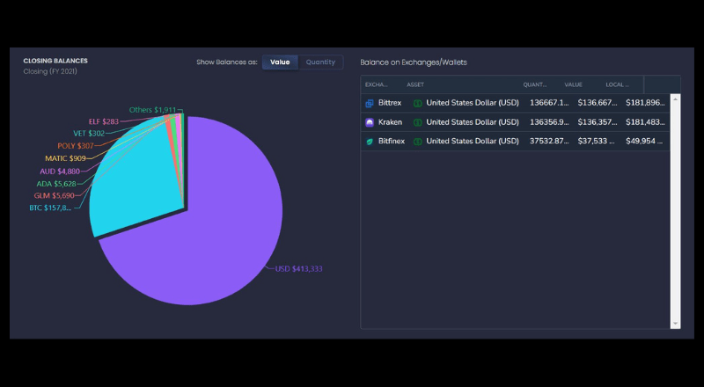Viewport: 704px width, 387px height.
Task: Click the USD currency icon in Kraken row
Action: click(417, 122)
